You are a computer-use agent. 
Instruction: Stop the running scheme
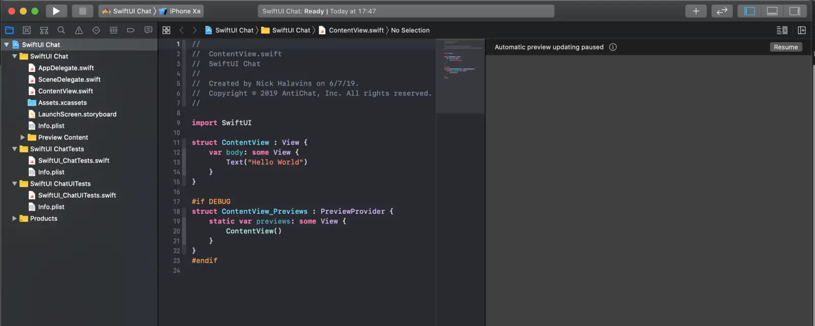[82, 11]
